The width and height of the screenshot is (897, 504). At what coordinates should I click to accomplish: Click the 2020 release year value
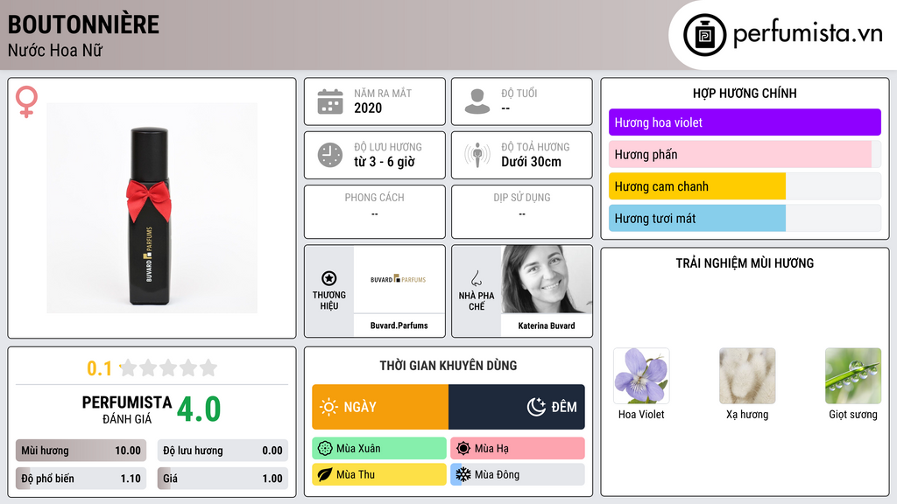(368, 108)
